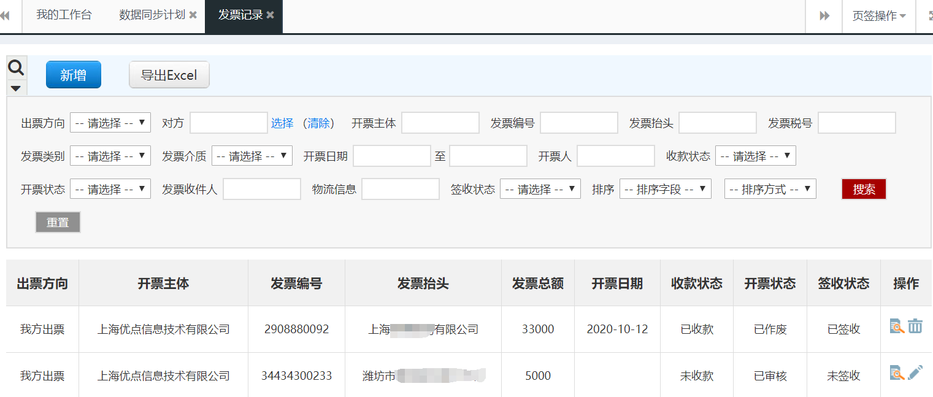This screenshot has width=933, height=397.
Task: View details of invoice 34434300233
Action: [897, 372]
